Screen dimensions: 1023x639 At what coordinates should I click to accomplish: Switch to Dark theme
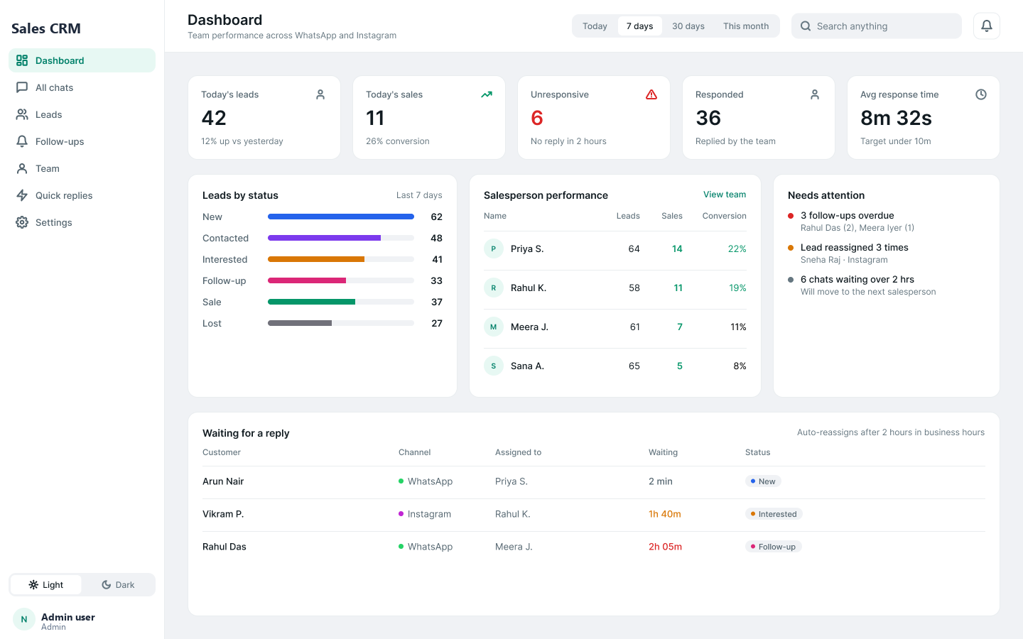click(118, 585)
